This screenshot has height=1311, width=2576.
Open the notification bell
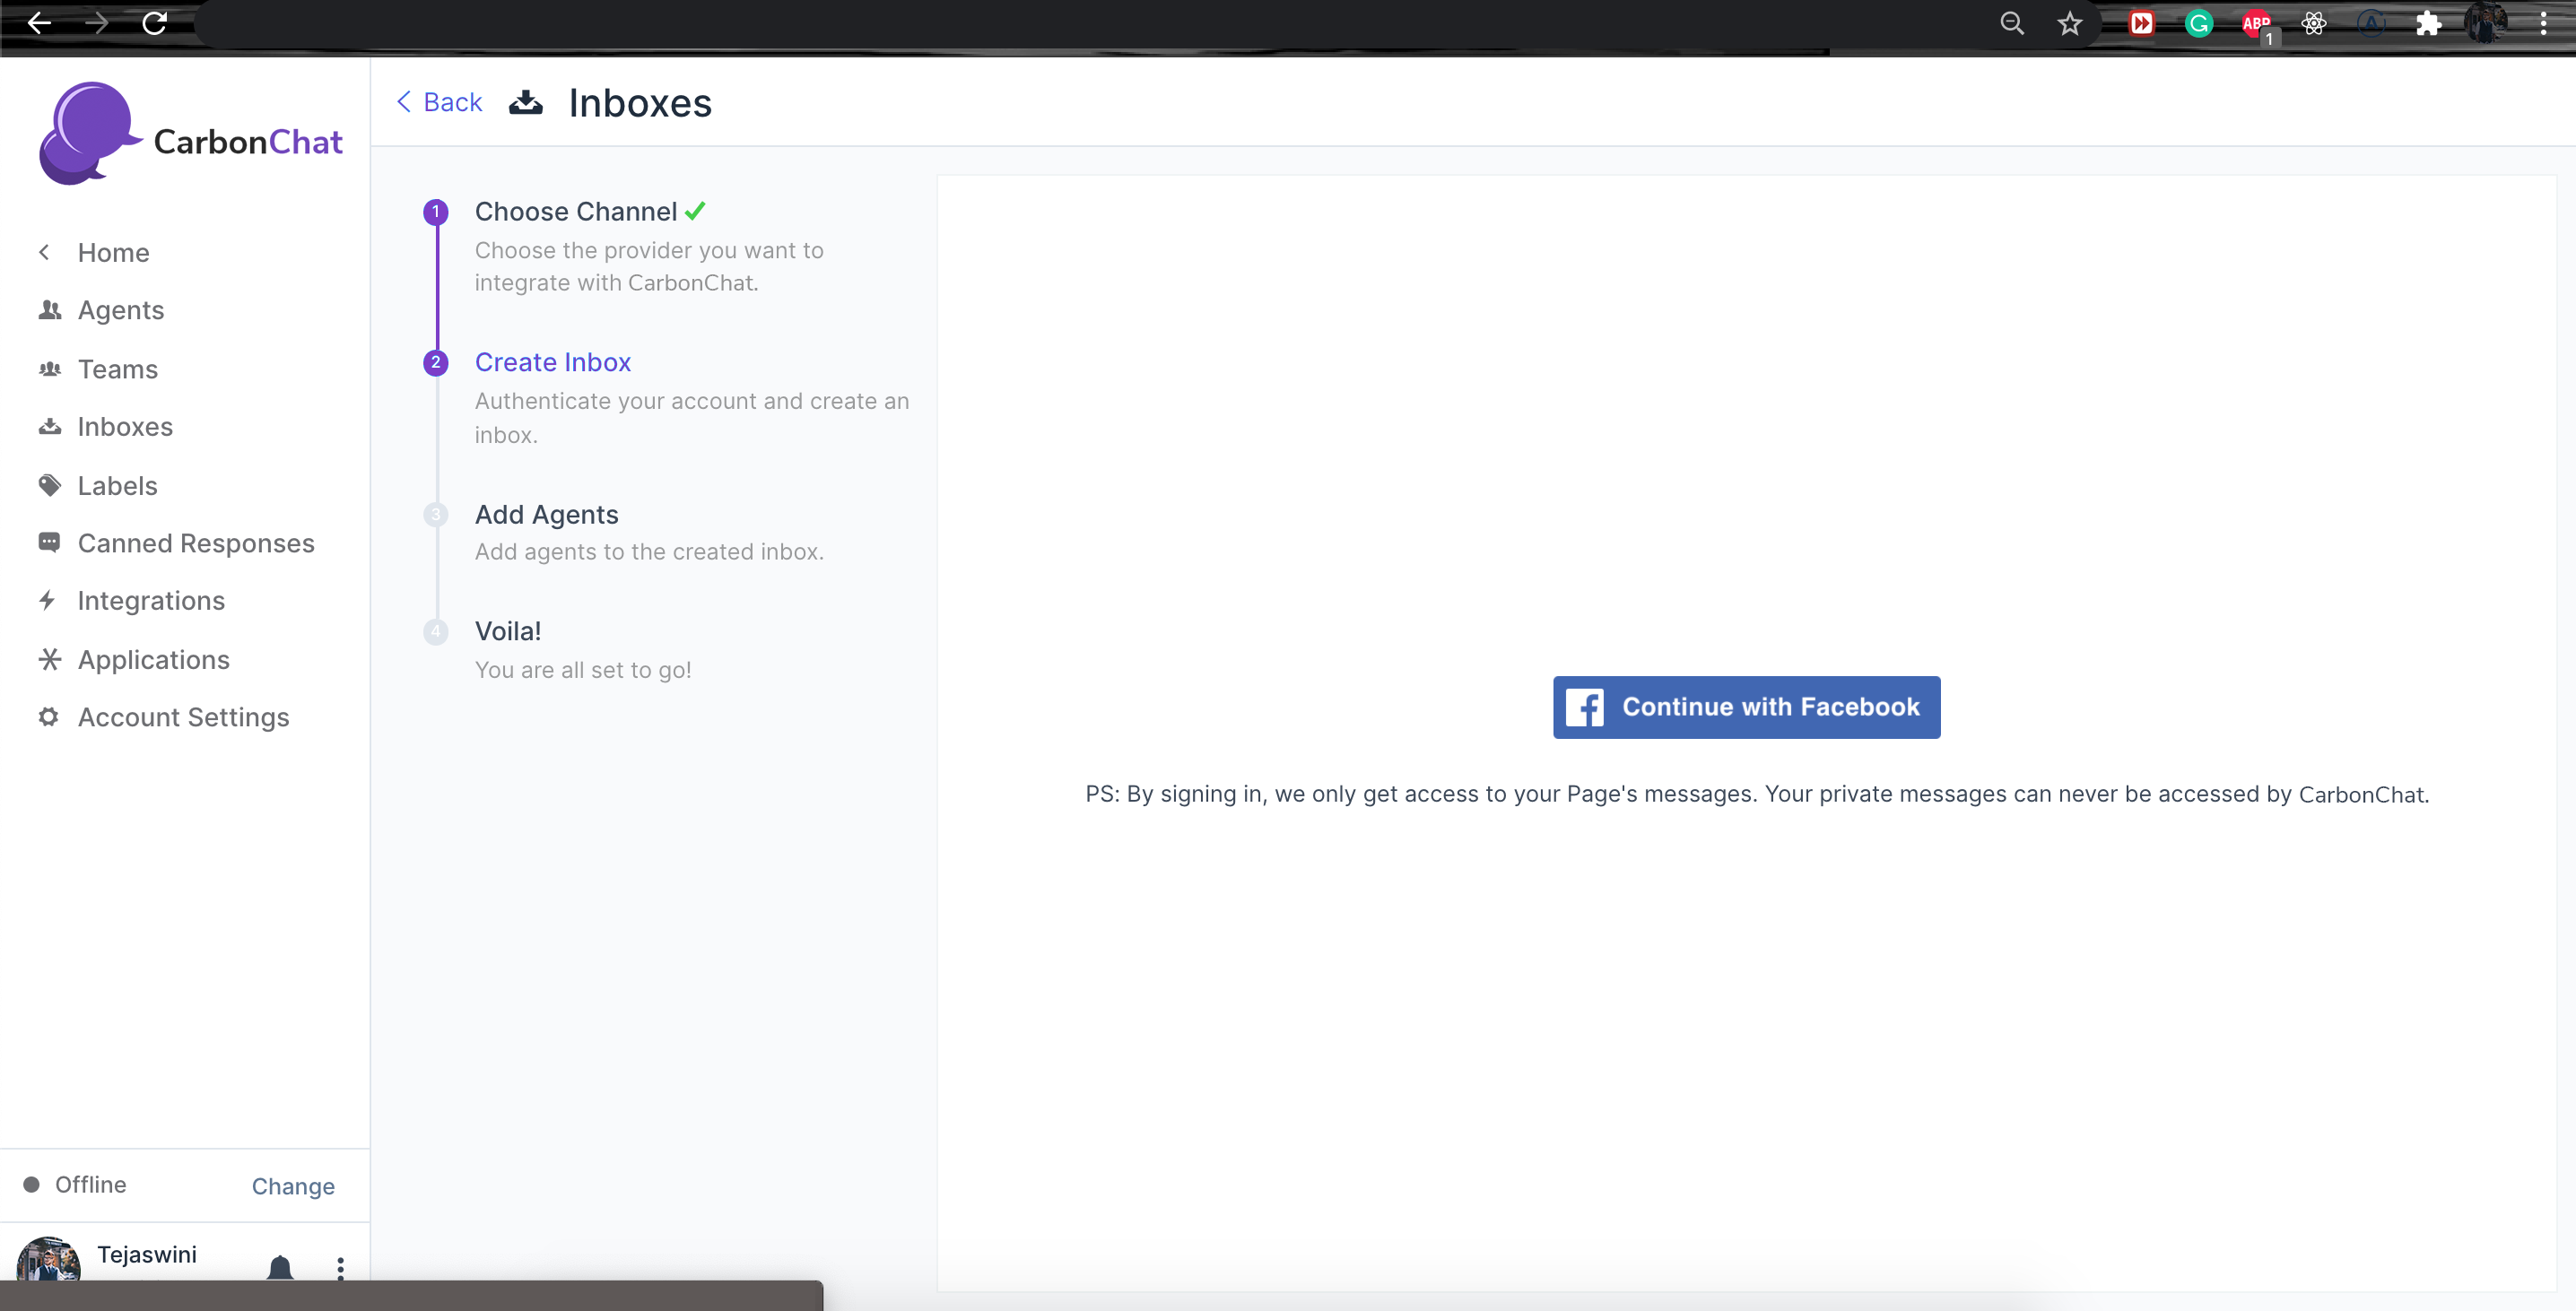[280, 1266]
